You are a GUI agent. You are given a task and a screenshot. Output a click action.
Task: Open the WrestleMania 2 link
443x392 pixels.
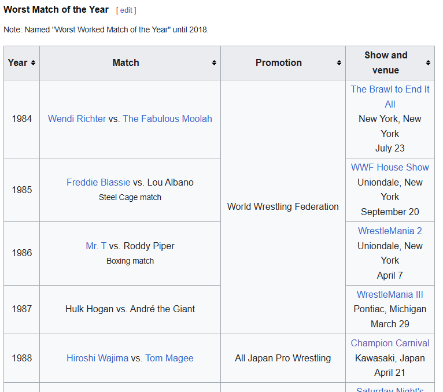pyautogui.click(x=390, y=231)
